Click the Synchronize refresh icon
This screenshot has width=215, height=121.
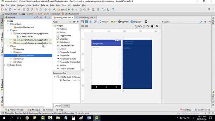(10, 9)
